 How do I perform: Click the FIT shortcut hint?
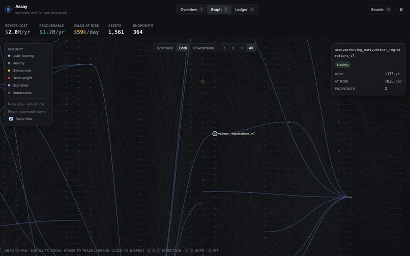click(x=216, y=251)
